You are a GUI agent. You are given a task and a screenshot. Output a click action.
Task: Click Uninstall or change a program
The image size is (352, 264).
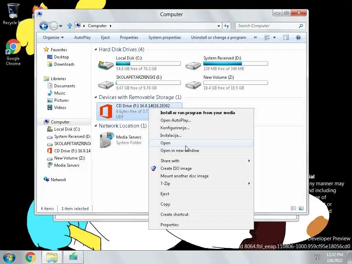point(218,37)
